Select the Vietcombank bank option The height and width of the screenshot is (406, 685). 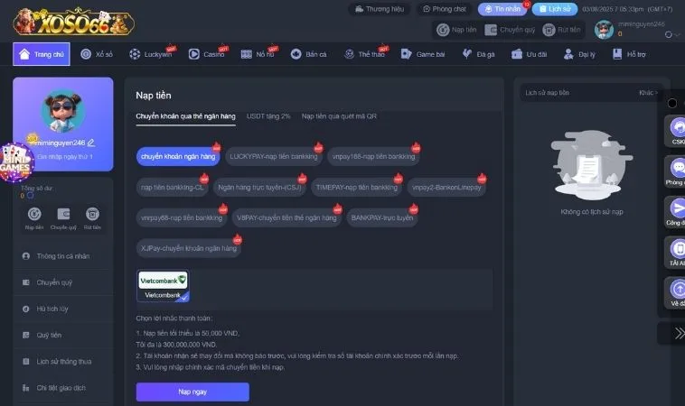coord(163,286)
